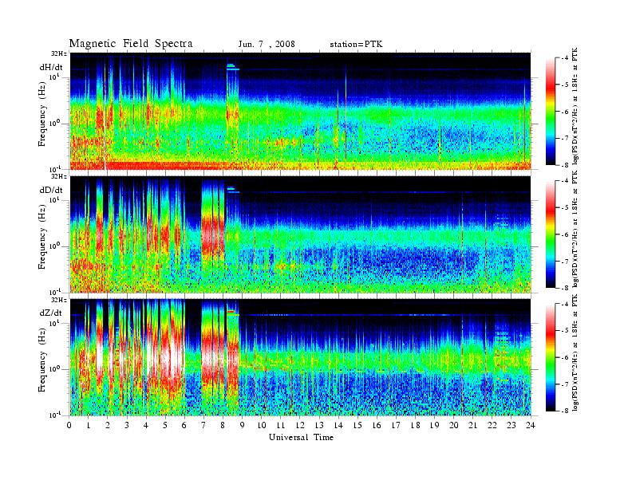Viewport: 632px width, 488px height.
Task: Click inside the dZ/dt spectrogram plot
Action: click(300, 357)
